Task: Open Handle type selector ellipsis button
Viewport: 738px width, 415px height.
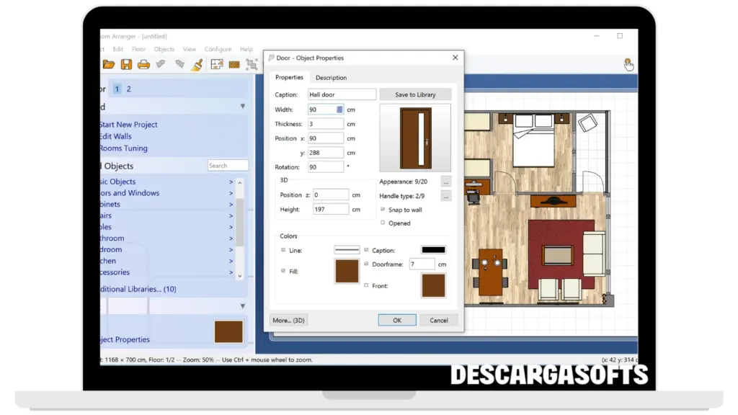Action: [446, 196]
